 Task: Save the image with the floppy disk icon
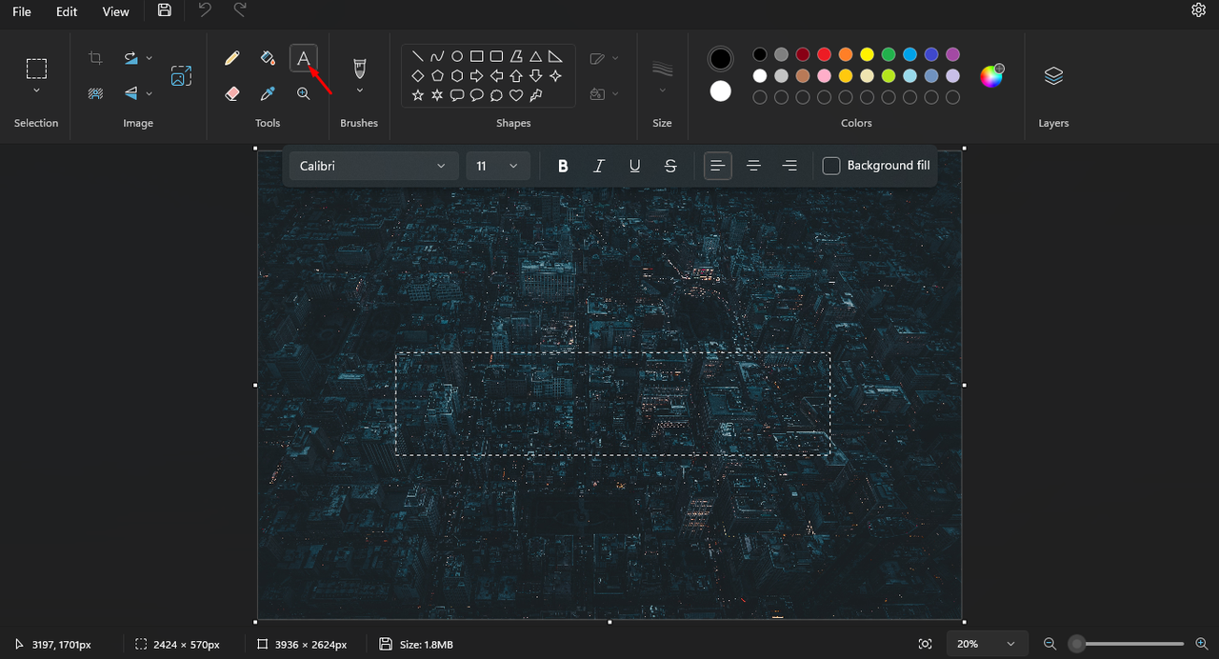click(x=165, y=10)
